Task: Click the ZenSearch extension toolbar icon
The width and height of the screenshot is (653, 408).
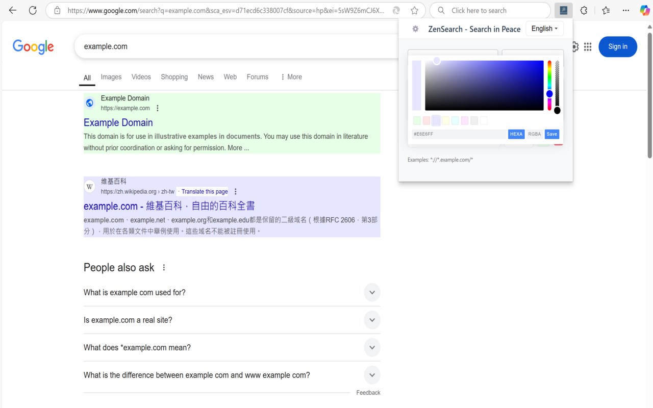Action: (563, 10)
